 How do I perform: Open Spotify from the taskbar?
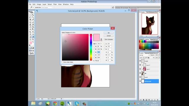[x=62, y=103]
